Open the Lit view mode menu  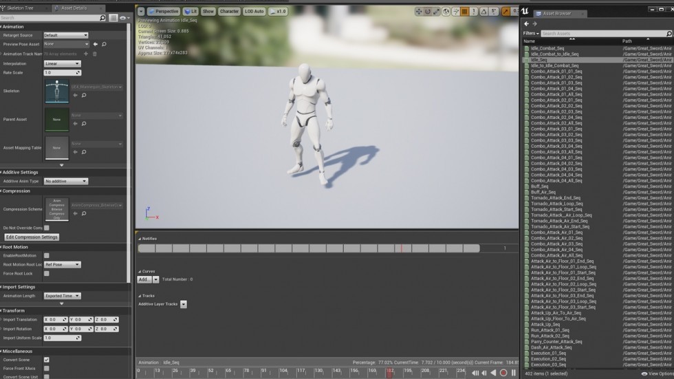191,12
